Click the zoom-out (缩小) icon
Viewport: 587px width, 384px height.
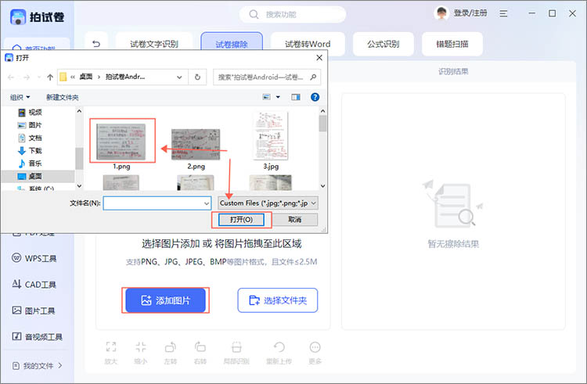click(x=141, y=347)
